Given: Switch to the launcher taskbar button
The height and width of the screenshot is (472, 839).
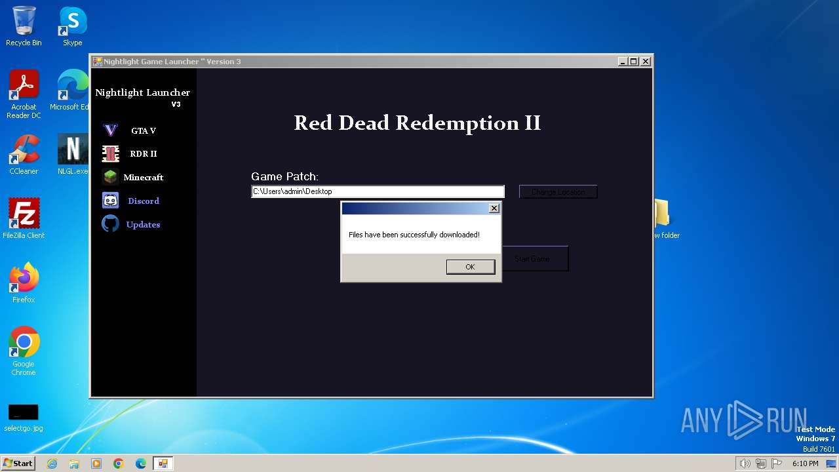Looking at the screenshot, I should pos(163,463).
